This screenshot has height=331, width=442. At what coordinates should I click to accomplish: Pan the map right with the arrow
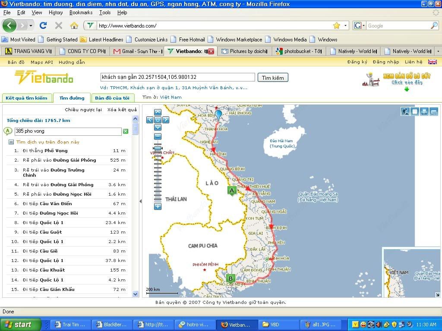pos(166,120)
